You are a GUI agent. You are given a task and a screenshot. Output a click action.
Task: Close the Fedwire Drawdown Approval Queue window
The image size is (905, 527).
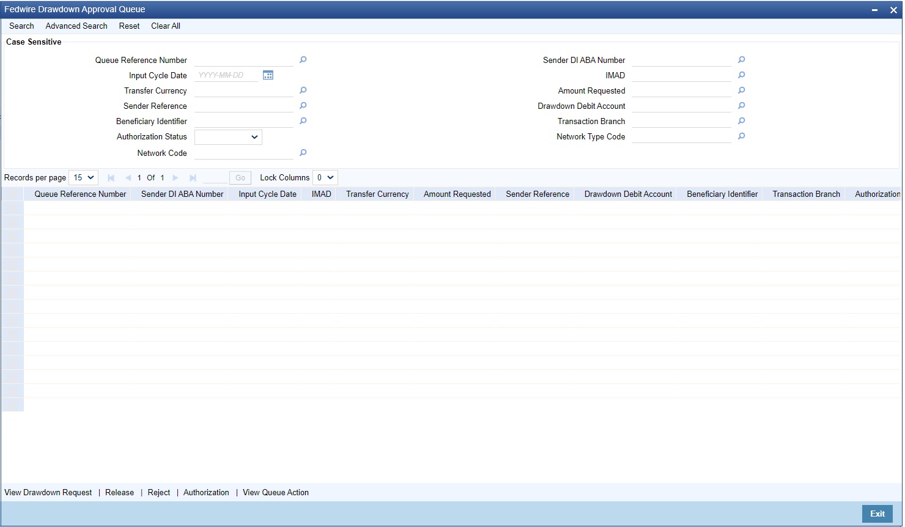pyautogui.click(x=893, y=10)
